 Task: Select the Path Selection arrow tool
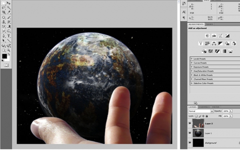click(4, 40)
